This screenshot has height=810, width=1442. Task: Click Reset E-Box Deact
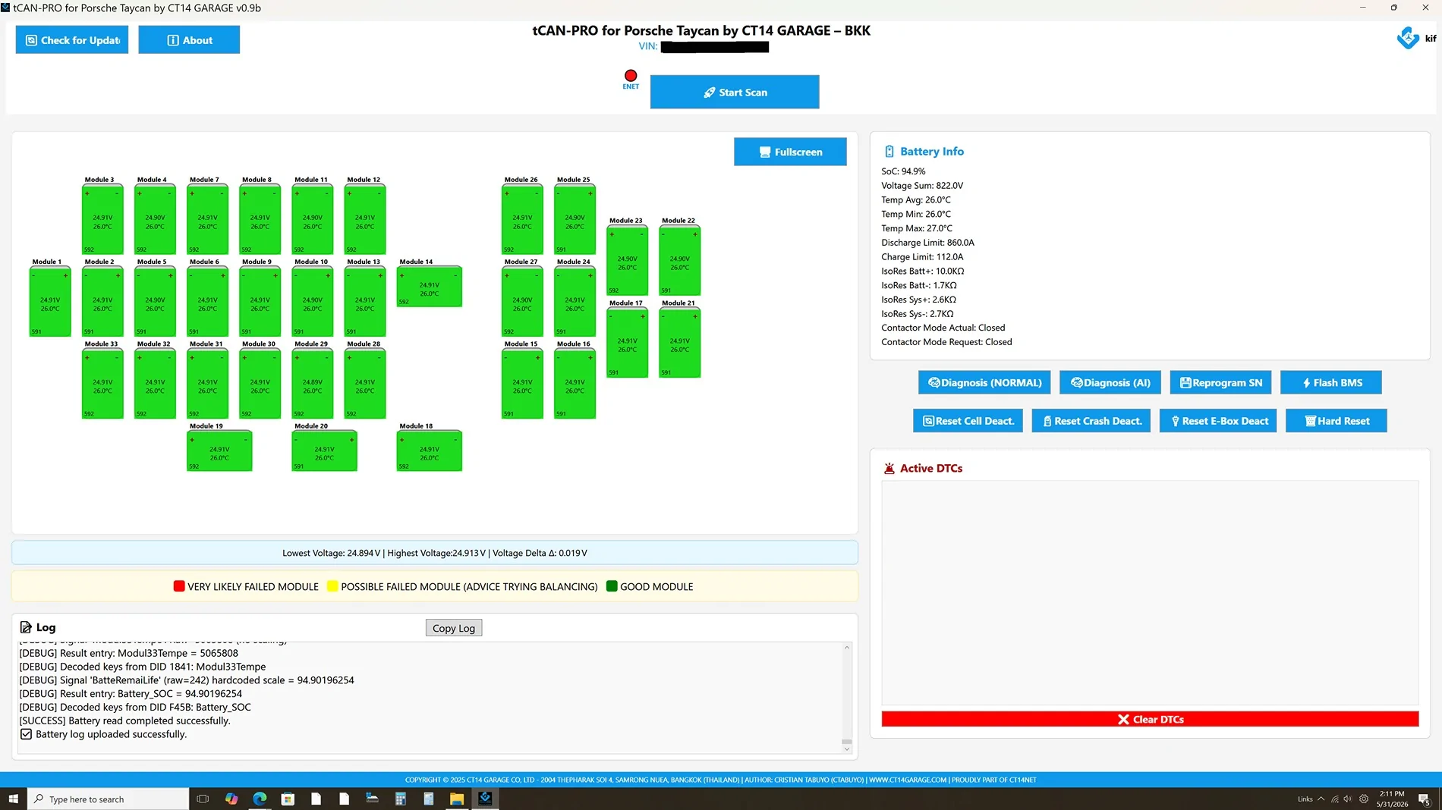click(x=1219, y=421)
